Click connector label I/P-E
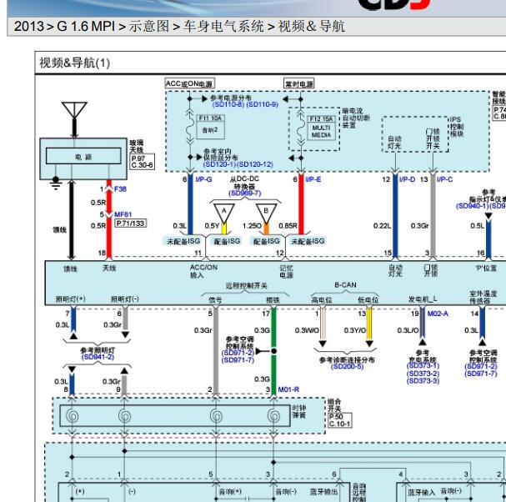This screenshot has height=502, width=506. [313, 179]
